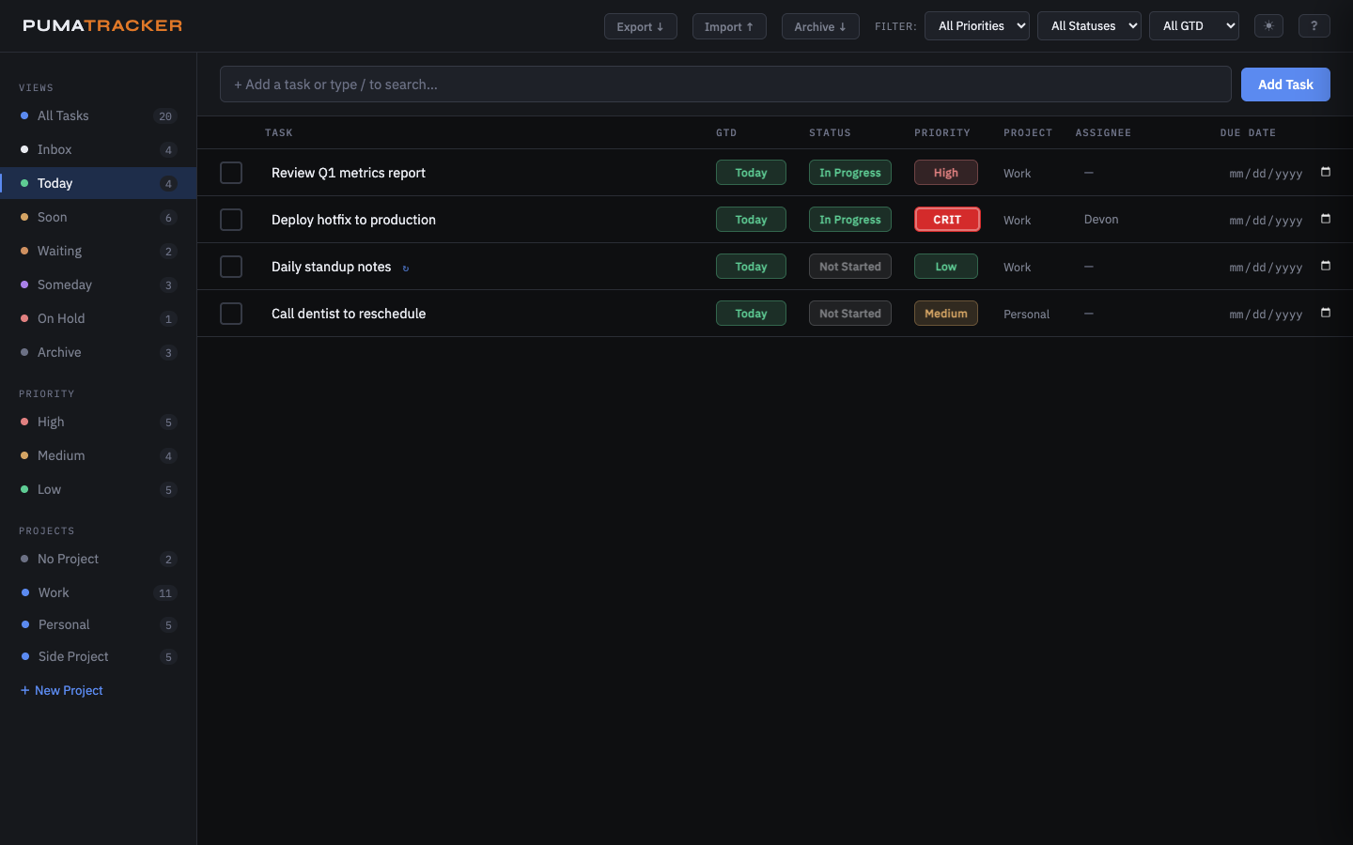The height and width of the screenshot is (845, 1353).
Task: Check off Review Q1 metrics report
Action: (231, 173)
